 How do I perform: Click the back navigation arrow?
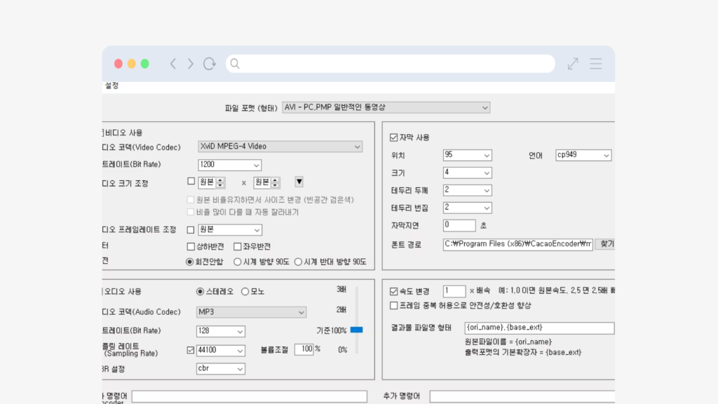click(x=172, y=63)
